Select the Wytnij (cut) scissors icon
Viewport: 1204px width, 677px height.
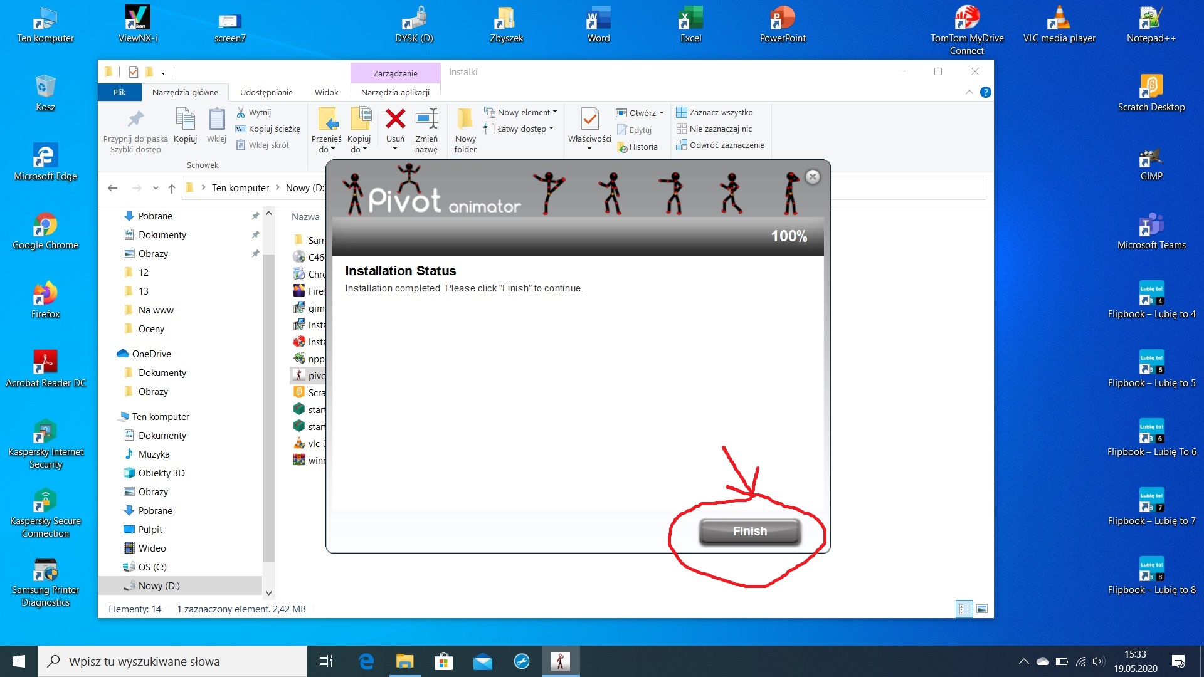coord(241,112)
